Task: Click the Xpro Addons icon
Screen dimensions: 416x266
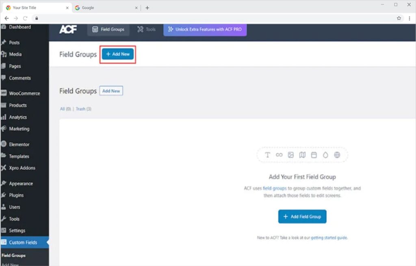Action: pyautogui.click(x=3, y=168)
